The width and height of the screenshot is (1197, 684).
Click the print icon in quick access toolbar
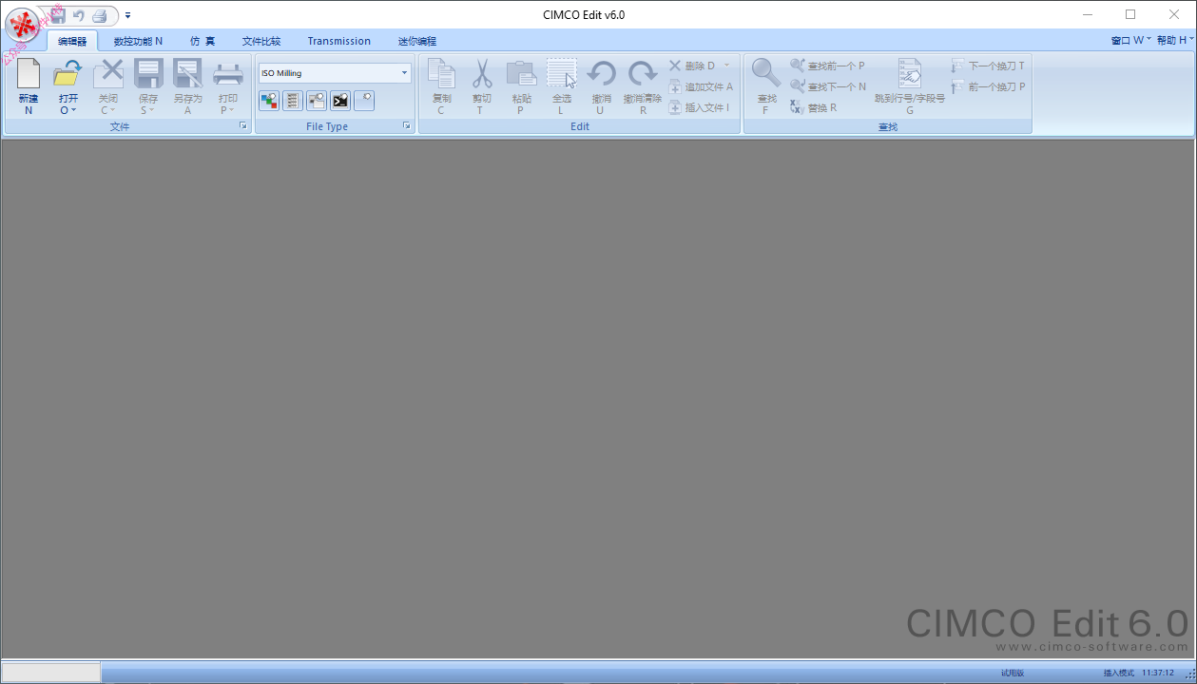pos(100,15)
